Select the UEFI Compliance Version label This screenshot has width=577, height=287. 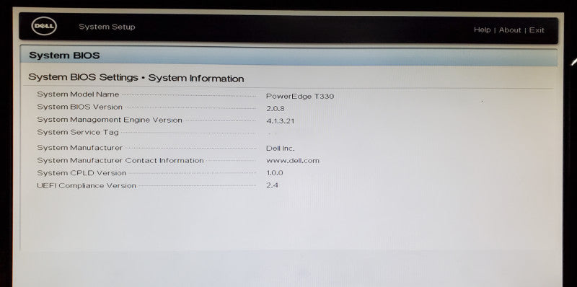click(x=87, y=186)
